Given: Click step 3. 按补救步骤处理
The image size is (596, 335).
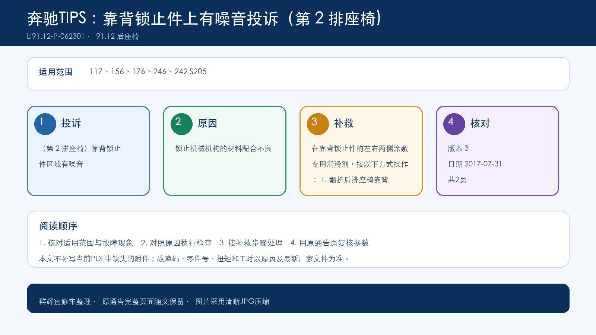Looking at the screenshot, I should [251, 243].
